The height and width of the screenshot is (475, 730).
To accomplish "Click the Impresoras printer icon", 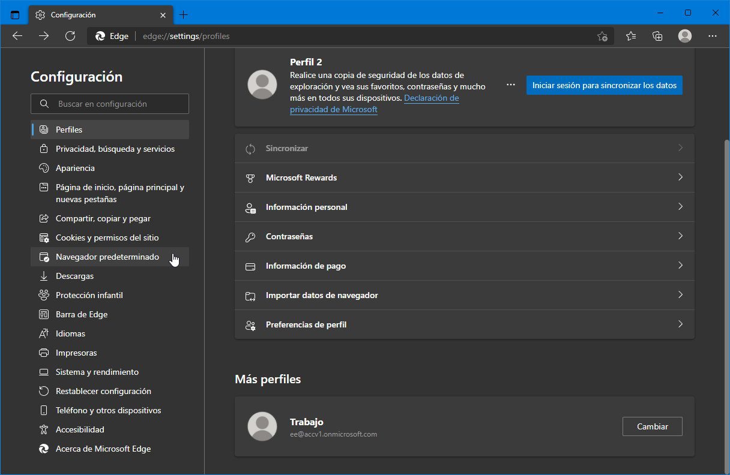I will 43,353.
